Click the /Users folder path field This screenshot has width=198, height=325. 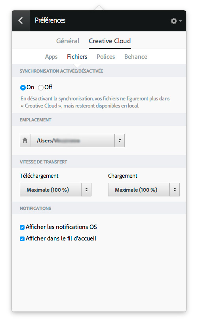[72, 140]
